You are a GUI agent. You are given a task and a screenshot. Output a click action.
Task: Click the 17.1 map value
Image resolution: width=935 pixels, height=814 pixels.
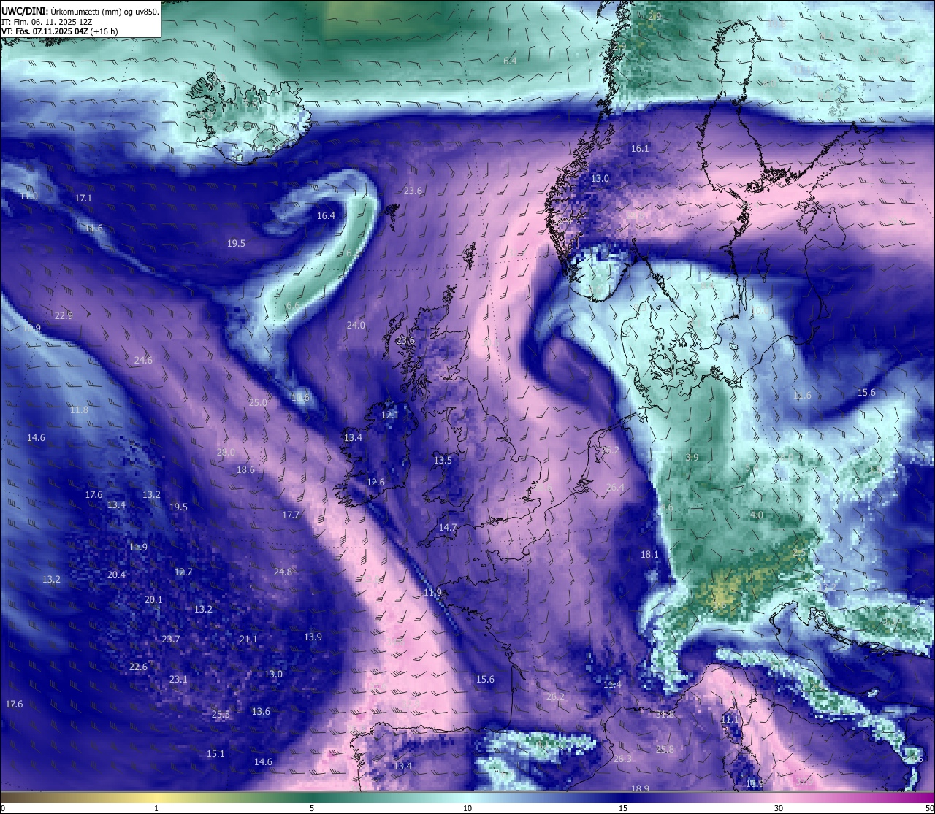pyautogui.click(x=83, y=198)
